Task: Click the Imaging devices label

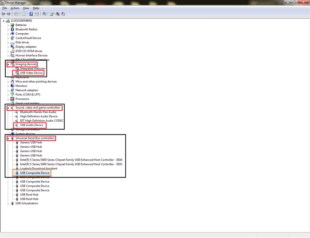Action: [26, 64]
